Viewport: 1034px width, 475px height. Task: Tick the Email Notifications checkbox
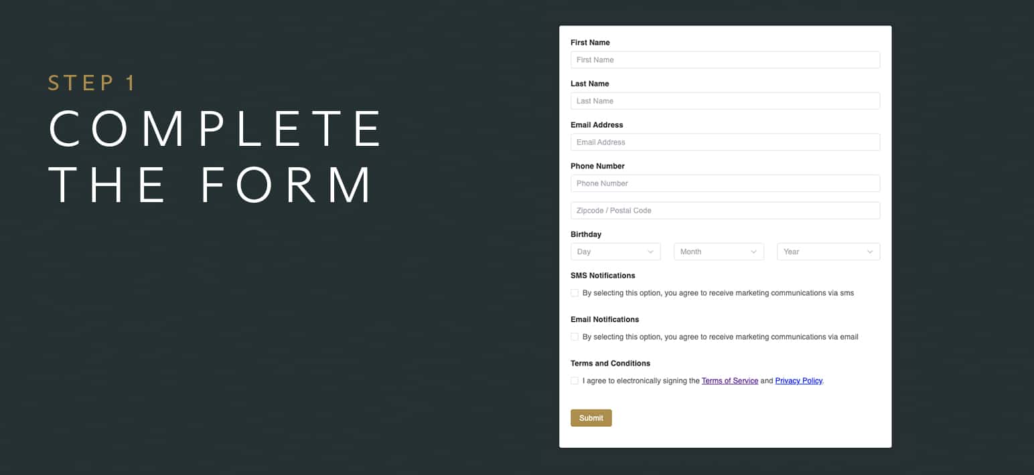click(x=575, y=337)
